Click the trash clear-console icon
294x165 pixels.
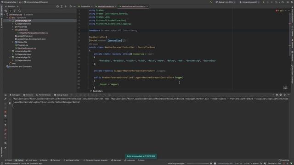[10, 103]
